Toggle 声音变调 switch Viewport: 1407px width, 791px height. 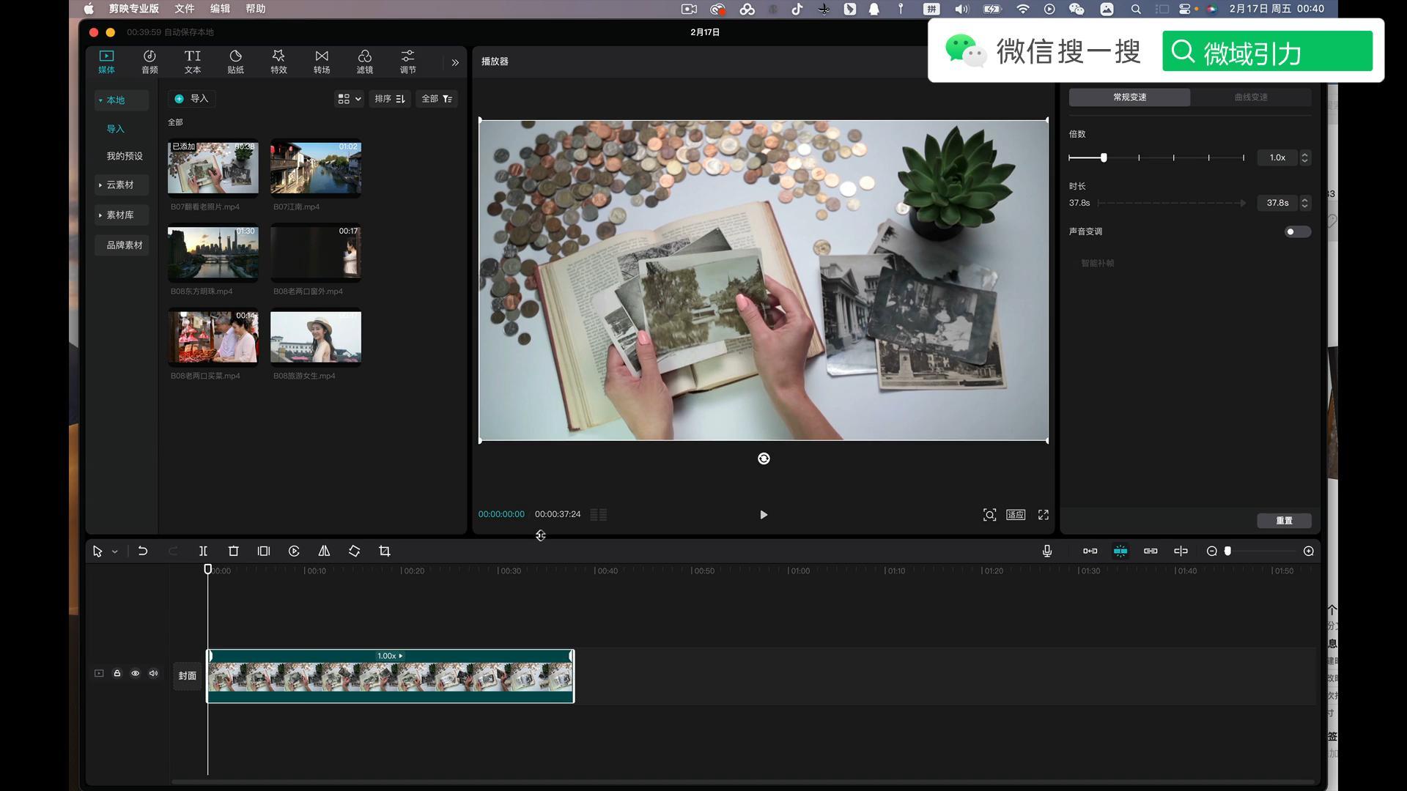click(1297, 232)
